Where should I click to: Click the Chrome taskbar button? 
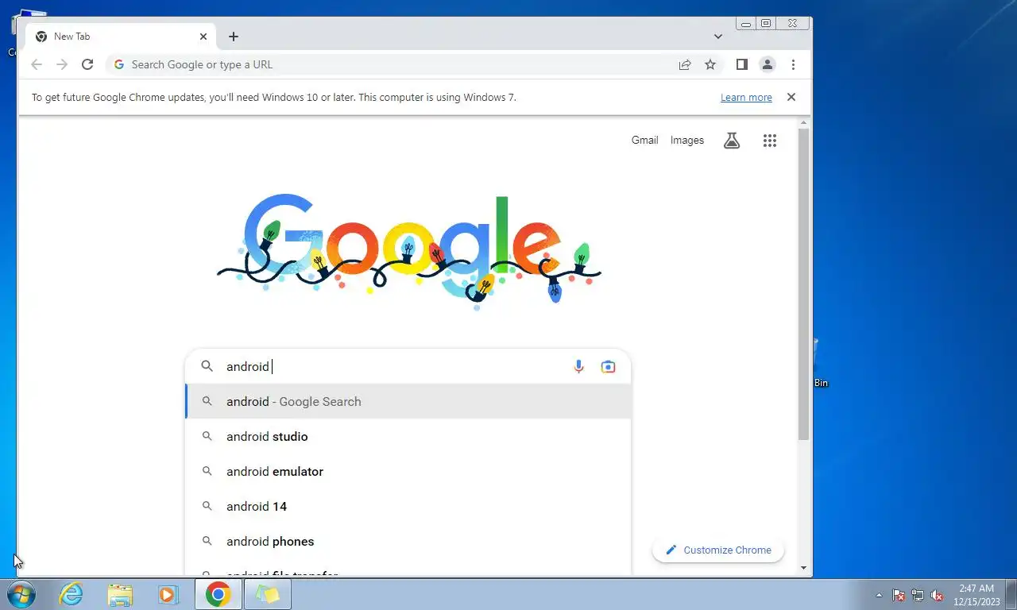click(218, 594)
